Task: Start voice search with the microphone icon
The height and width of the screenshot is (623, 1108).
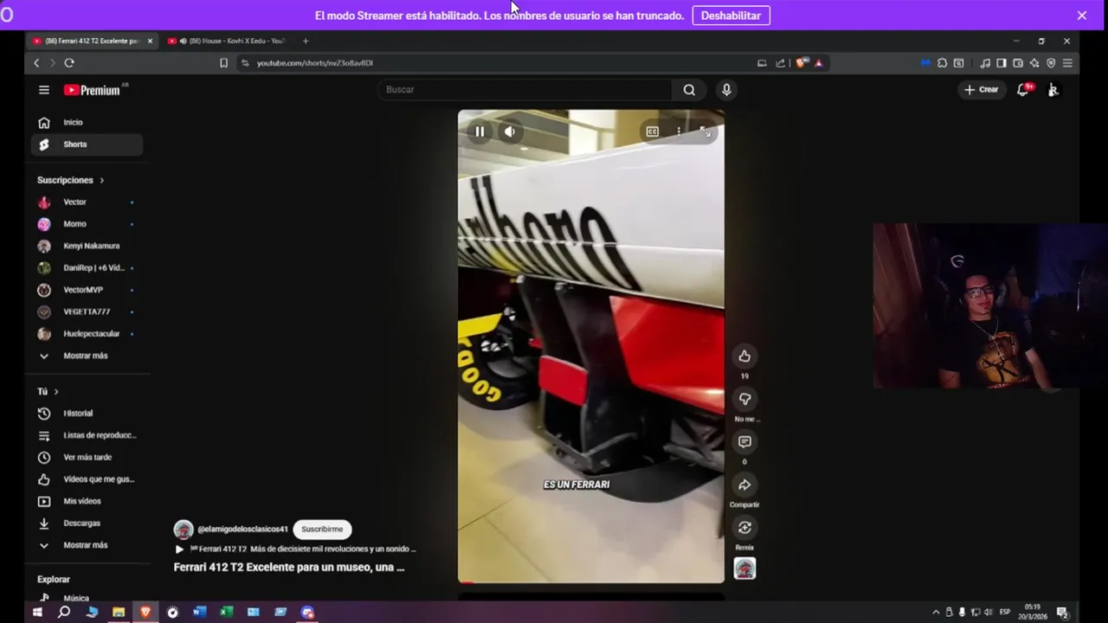Action: [726, 90]
